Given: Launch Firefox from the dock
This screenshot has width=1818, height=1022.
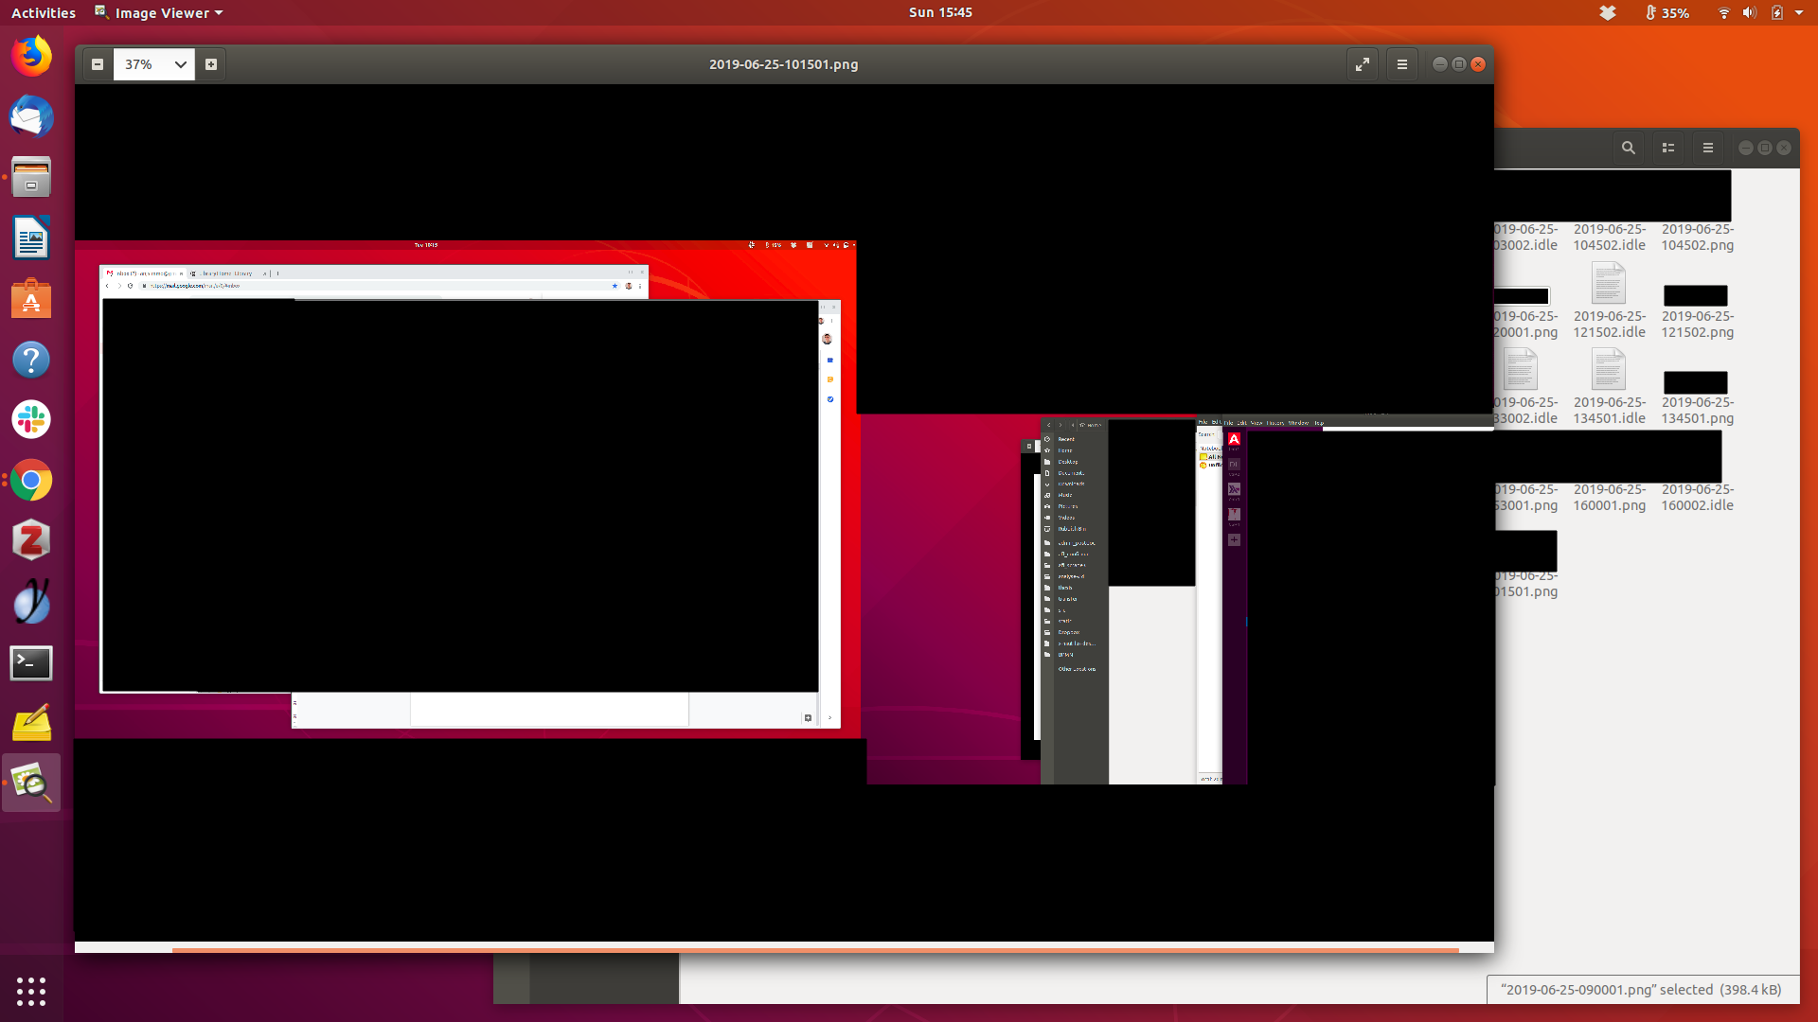Looking at the screenshot, I should click(x=31, y=57).
